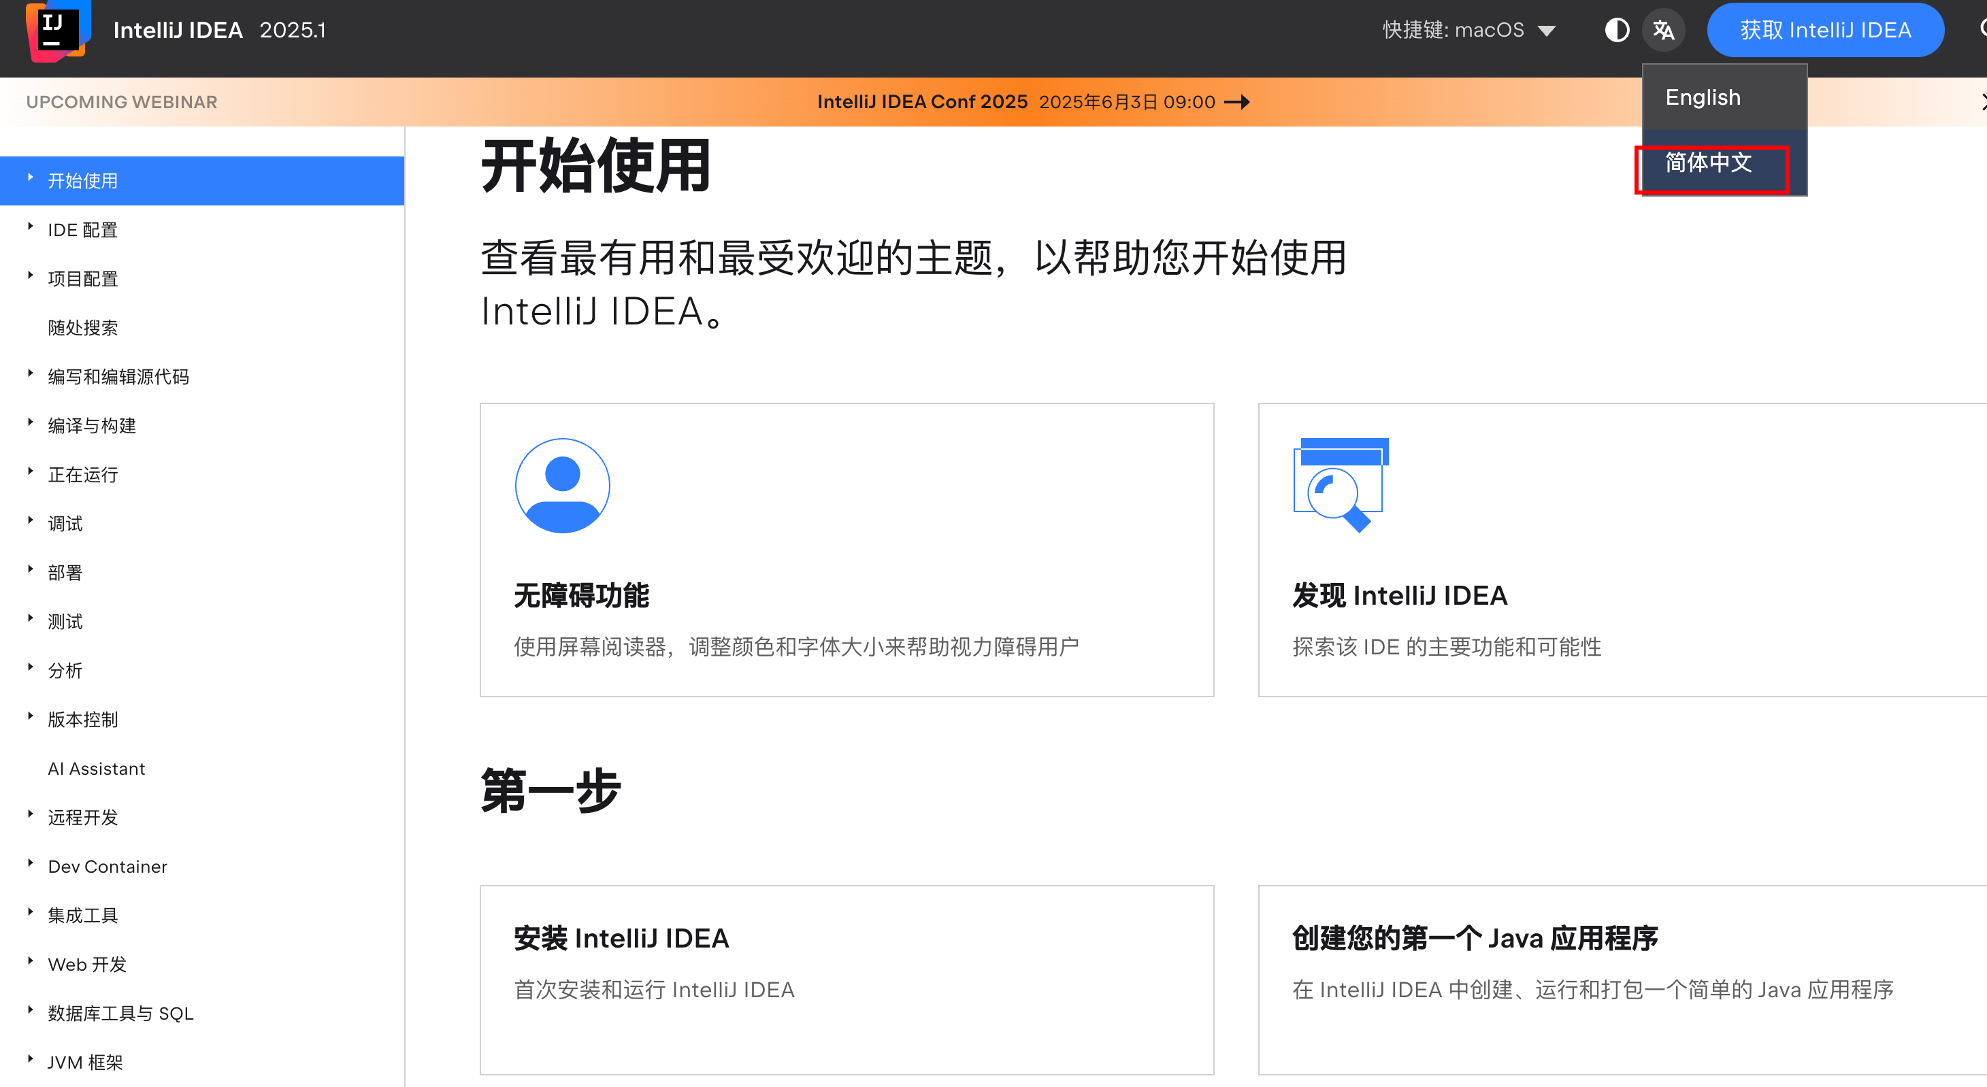The image size is (1987, 1087).
Task: Click the IntelliJ IDEA logo icon
Action: (x=58, y=29)
